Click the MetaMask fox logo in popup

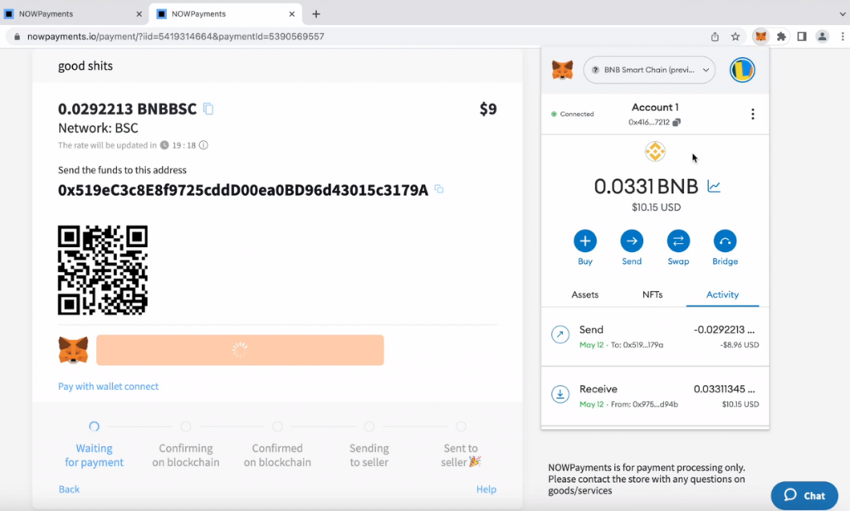[562, 70]
